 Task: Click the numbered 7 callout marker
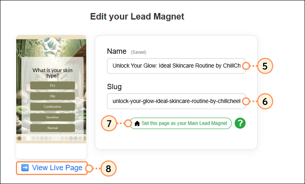109,123
